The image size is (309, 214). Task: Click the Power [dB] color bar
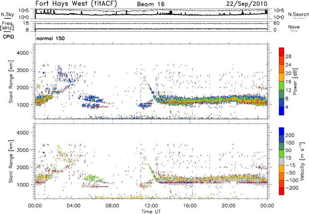[282, 81]
